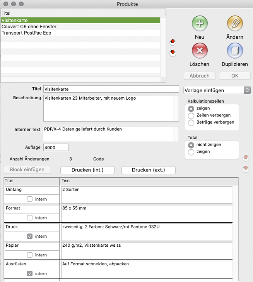Click the faded up arrow beside Total
Image resolution: width=253 pixels, height=282 pixels.
pos(245,158)
